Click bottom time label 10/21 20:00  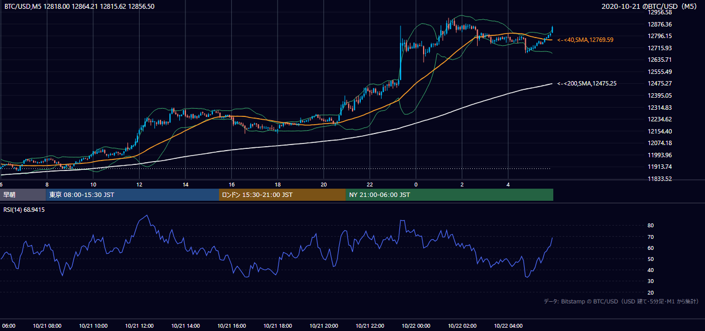point(324,326)
